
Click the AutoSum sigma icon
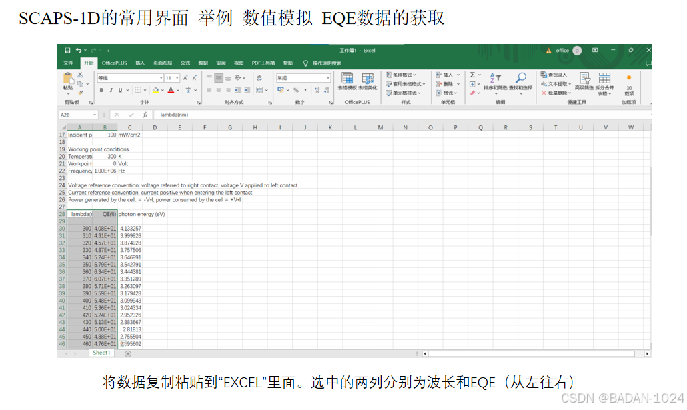[472, 75]
